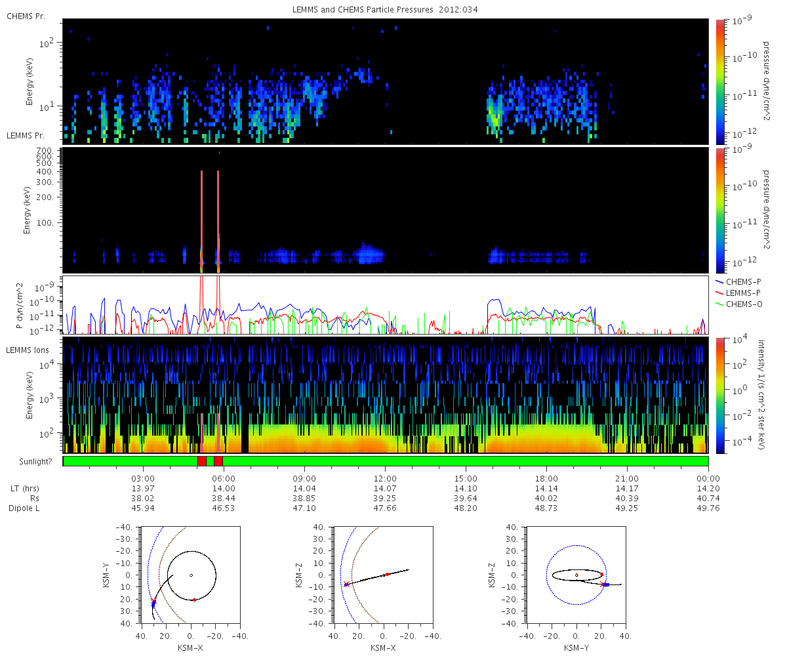Click the top CHEMS pressure color bar

point(719,81)
